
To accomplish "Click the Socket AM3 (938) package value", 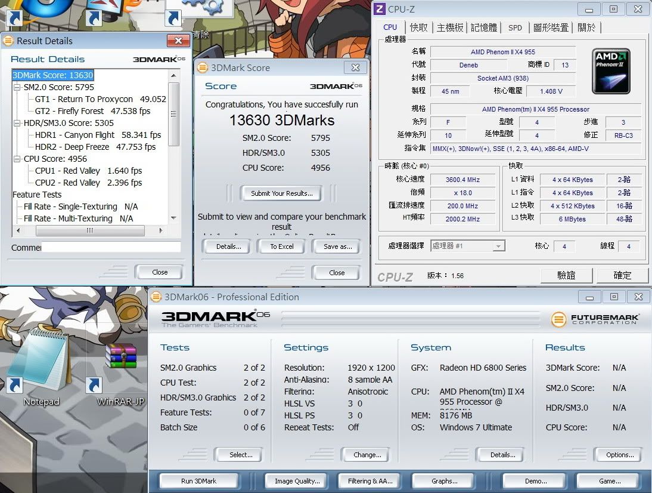I will (503, 78).
